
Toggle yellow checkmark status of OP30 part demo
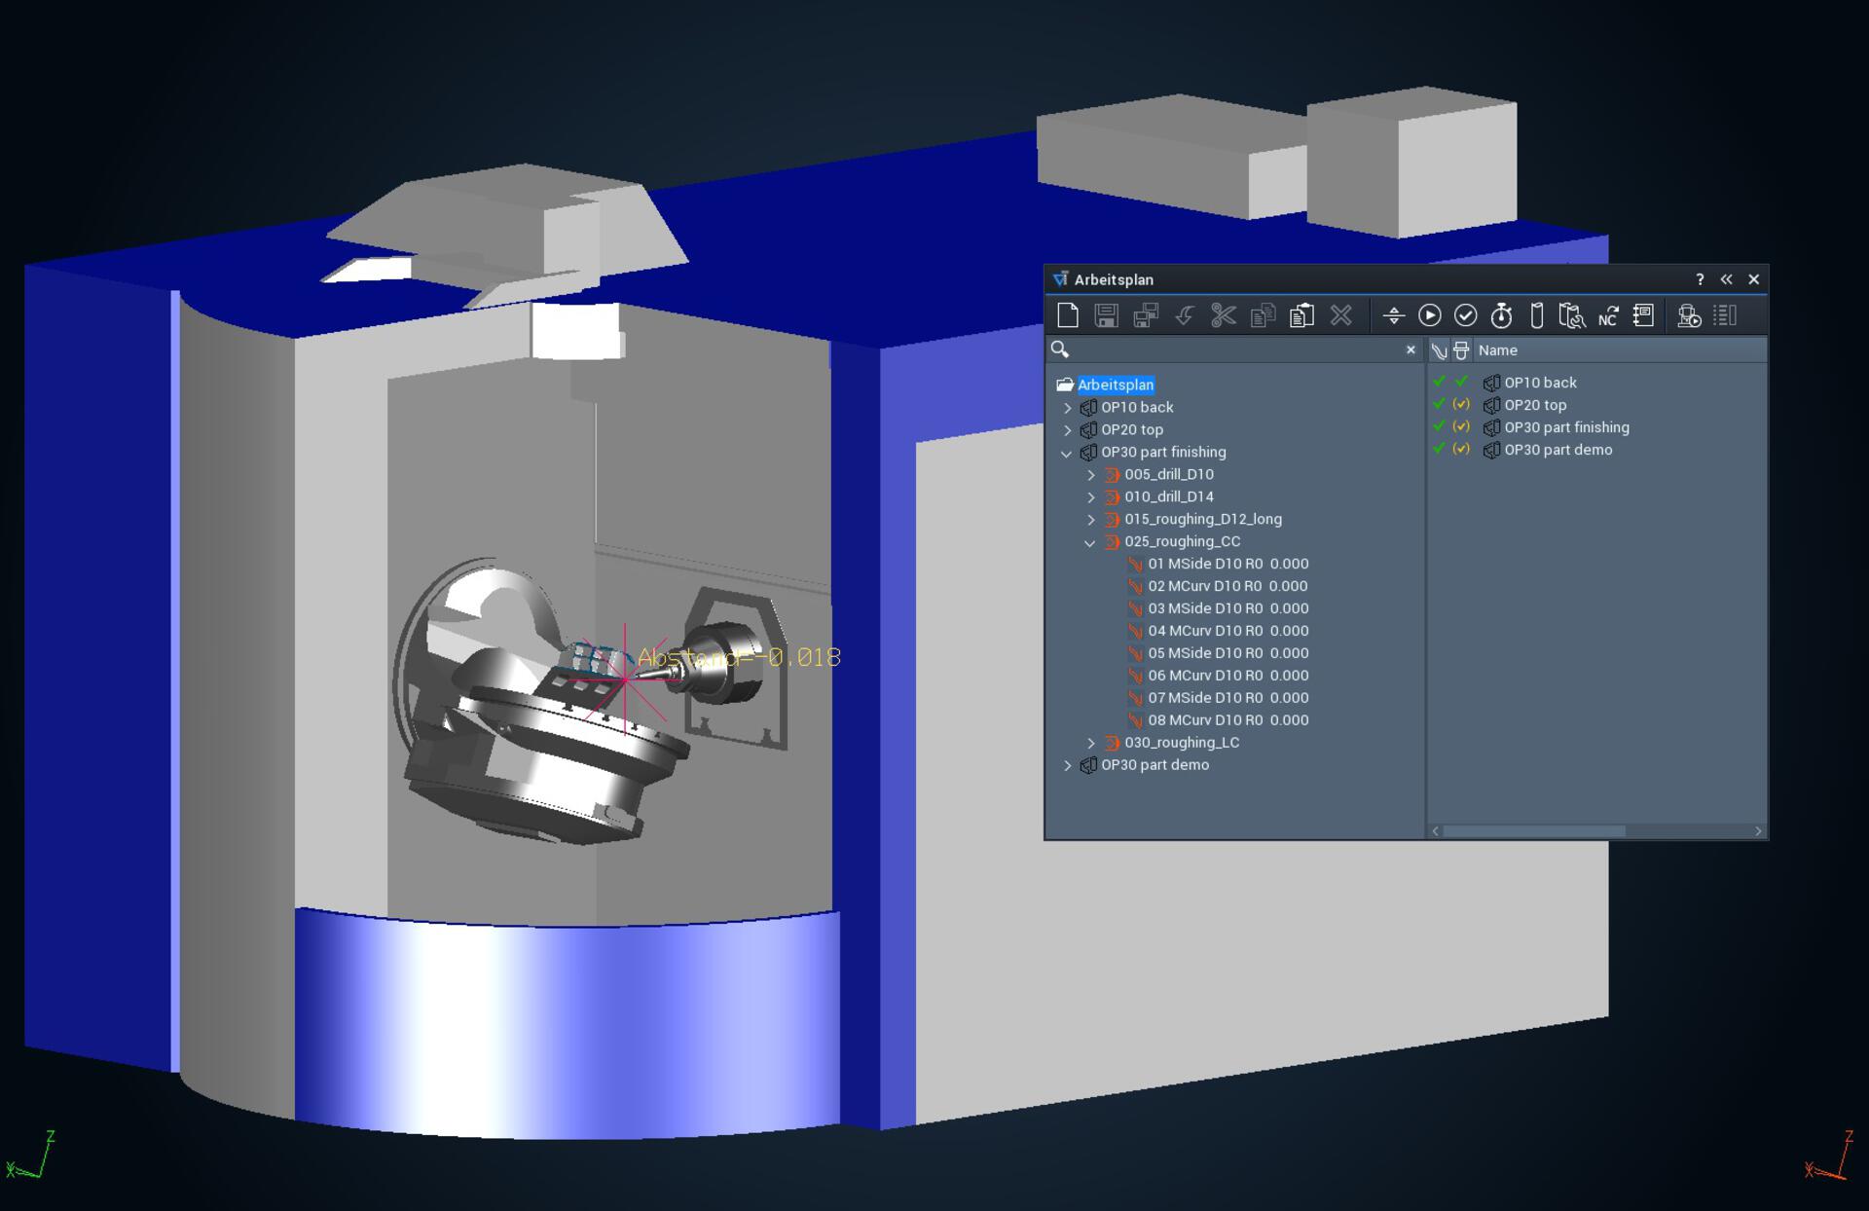click(x=1461, y=450)
